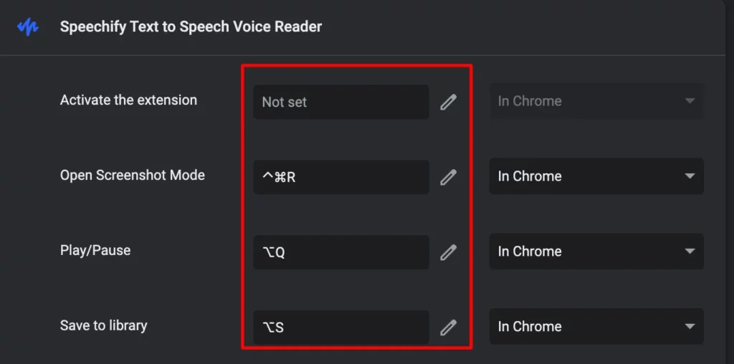
Task: Click the pencil icon beside Play/Pause shortcut
Action: click(448, 252)
